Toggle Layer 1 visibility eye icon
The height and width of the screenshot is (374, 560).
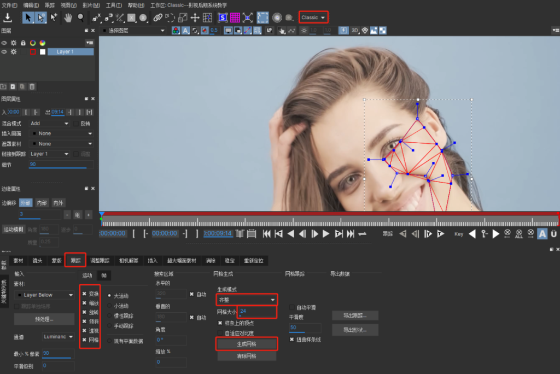4,51
